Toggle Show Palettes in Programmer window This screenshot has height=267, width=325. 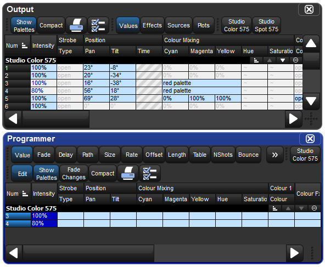click(x=47, y=174)
